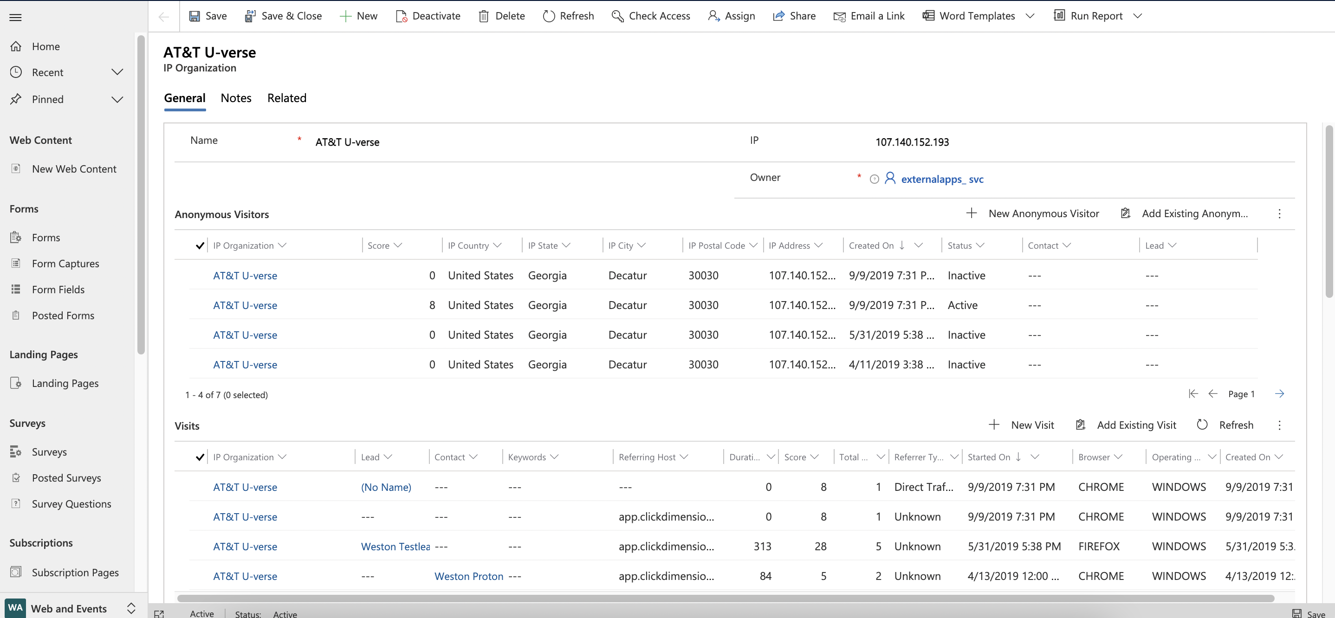Viewport: 1335px width, 618px height.
Task: Click Save & Close icon
Action: point(250,16)
